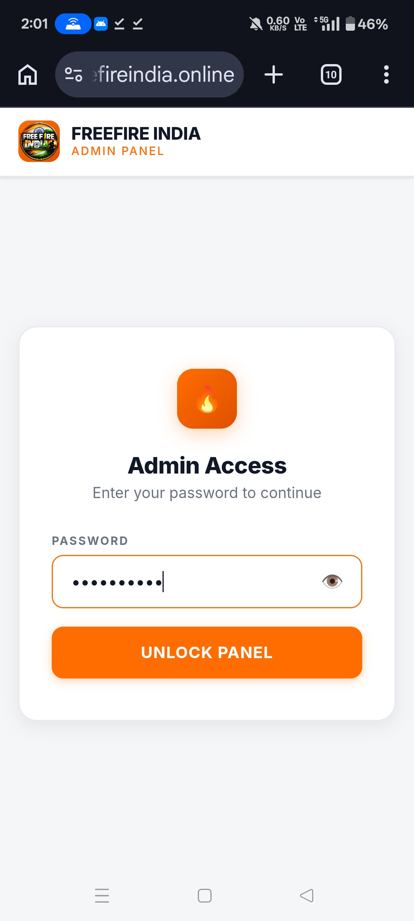The height and width of the screenshot is (921, 414).
Task: Tap the notifications-off bell icon
Action: pos(256,24)
